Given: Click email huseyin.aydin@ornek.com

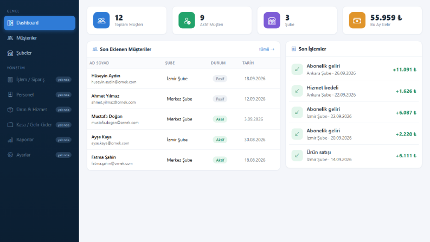Looking at the screenshot, I should pos(114,82).
